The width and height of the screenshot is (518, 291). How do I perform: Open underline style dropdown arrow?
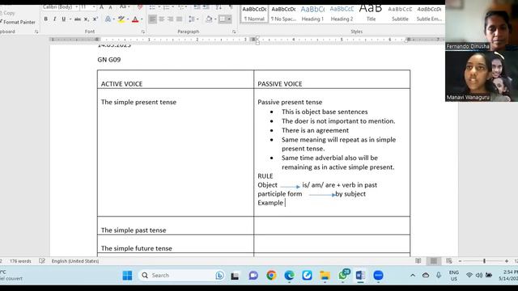(x=70, y=19)
